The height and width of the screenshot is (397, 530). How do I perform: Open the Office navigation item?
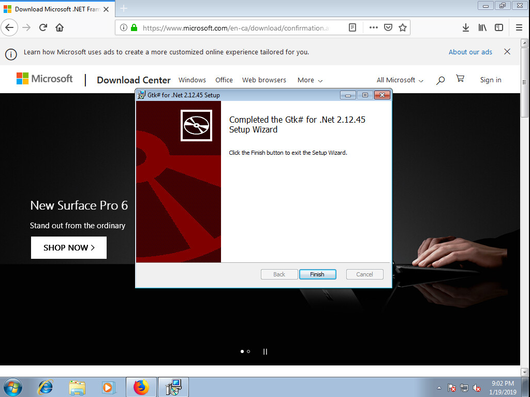point(224,80)
